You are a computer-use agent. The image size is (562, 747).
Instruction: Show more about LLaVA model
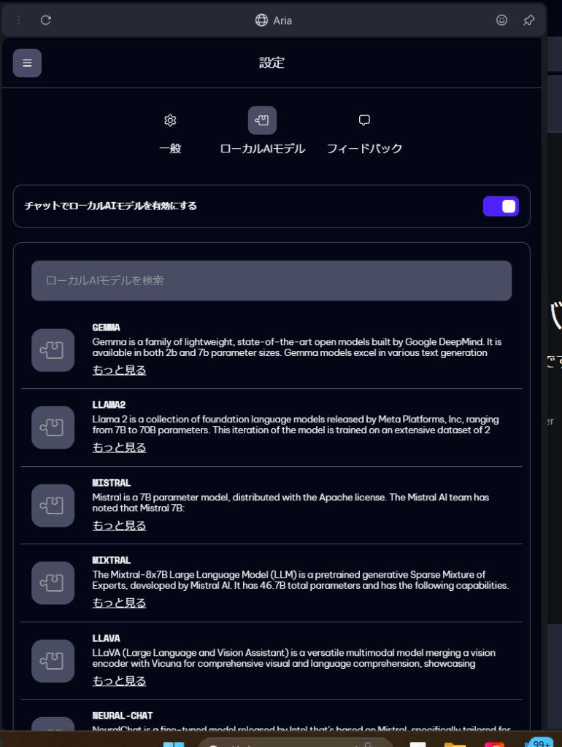click(119, 681)
